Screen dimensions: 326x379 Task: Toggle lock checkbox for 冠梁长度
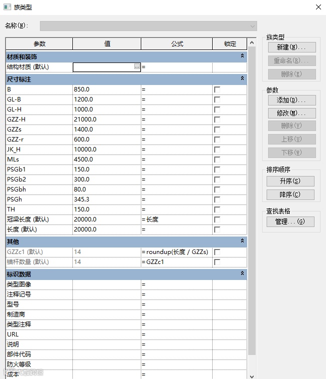coord(217,219)
